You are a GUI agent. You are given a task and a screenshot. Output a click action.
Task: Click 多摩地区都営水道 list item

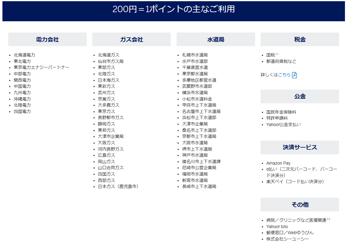(x=199, y=80)
